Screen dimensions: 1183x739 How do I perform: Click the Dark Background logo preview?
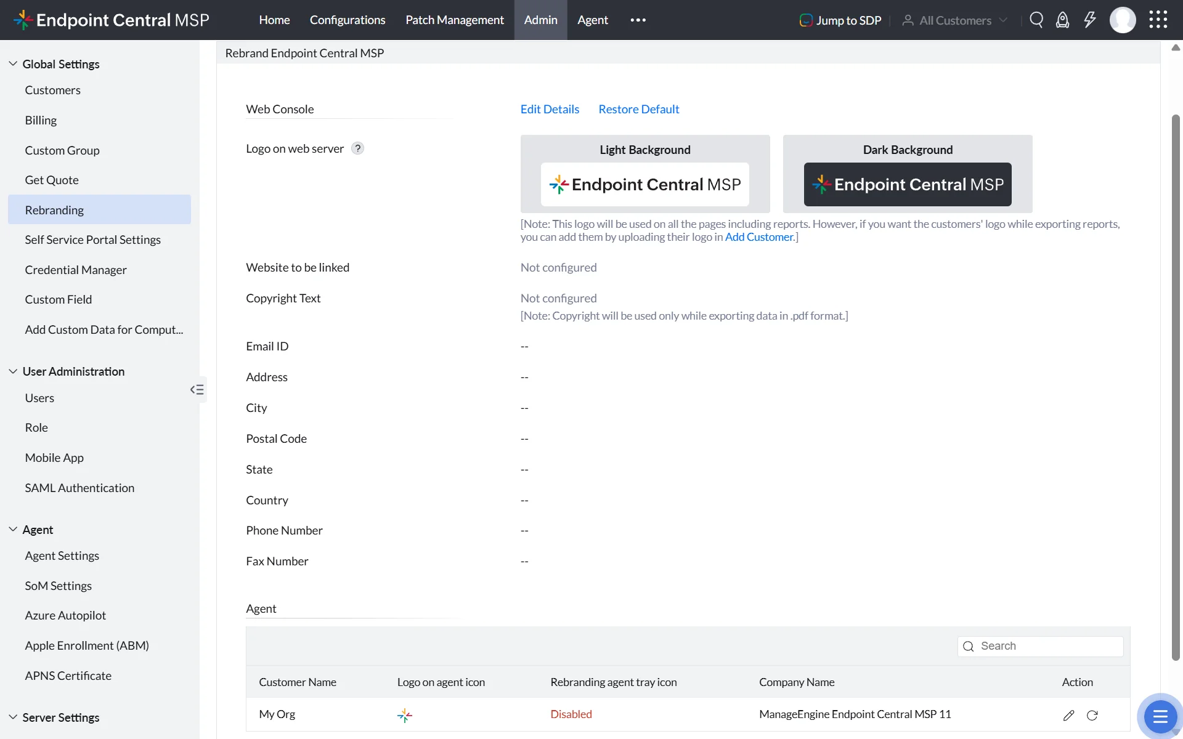click(x=908, y=184)
